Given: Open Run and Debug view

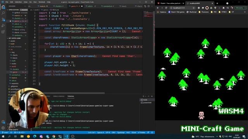Looking at the screenshot, I should pyautogui.click(x=3, y=25).
